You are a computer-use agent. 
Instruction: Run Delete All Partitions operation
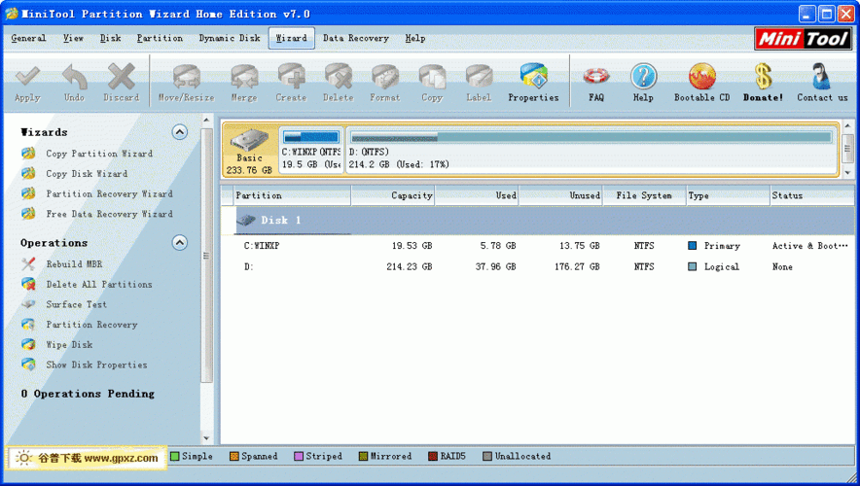click(x=98, y=285)
